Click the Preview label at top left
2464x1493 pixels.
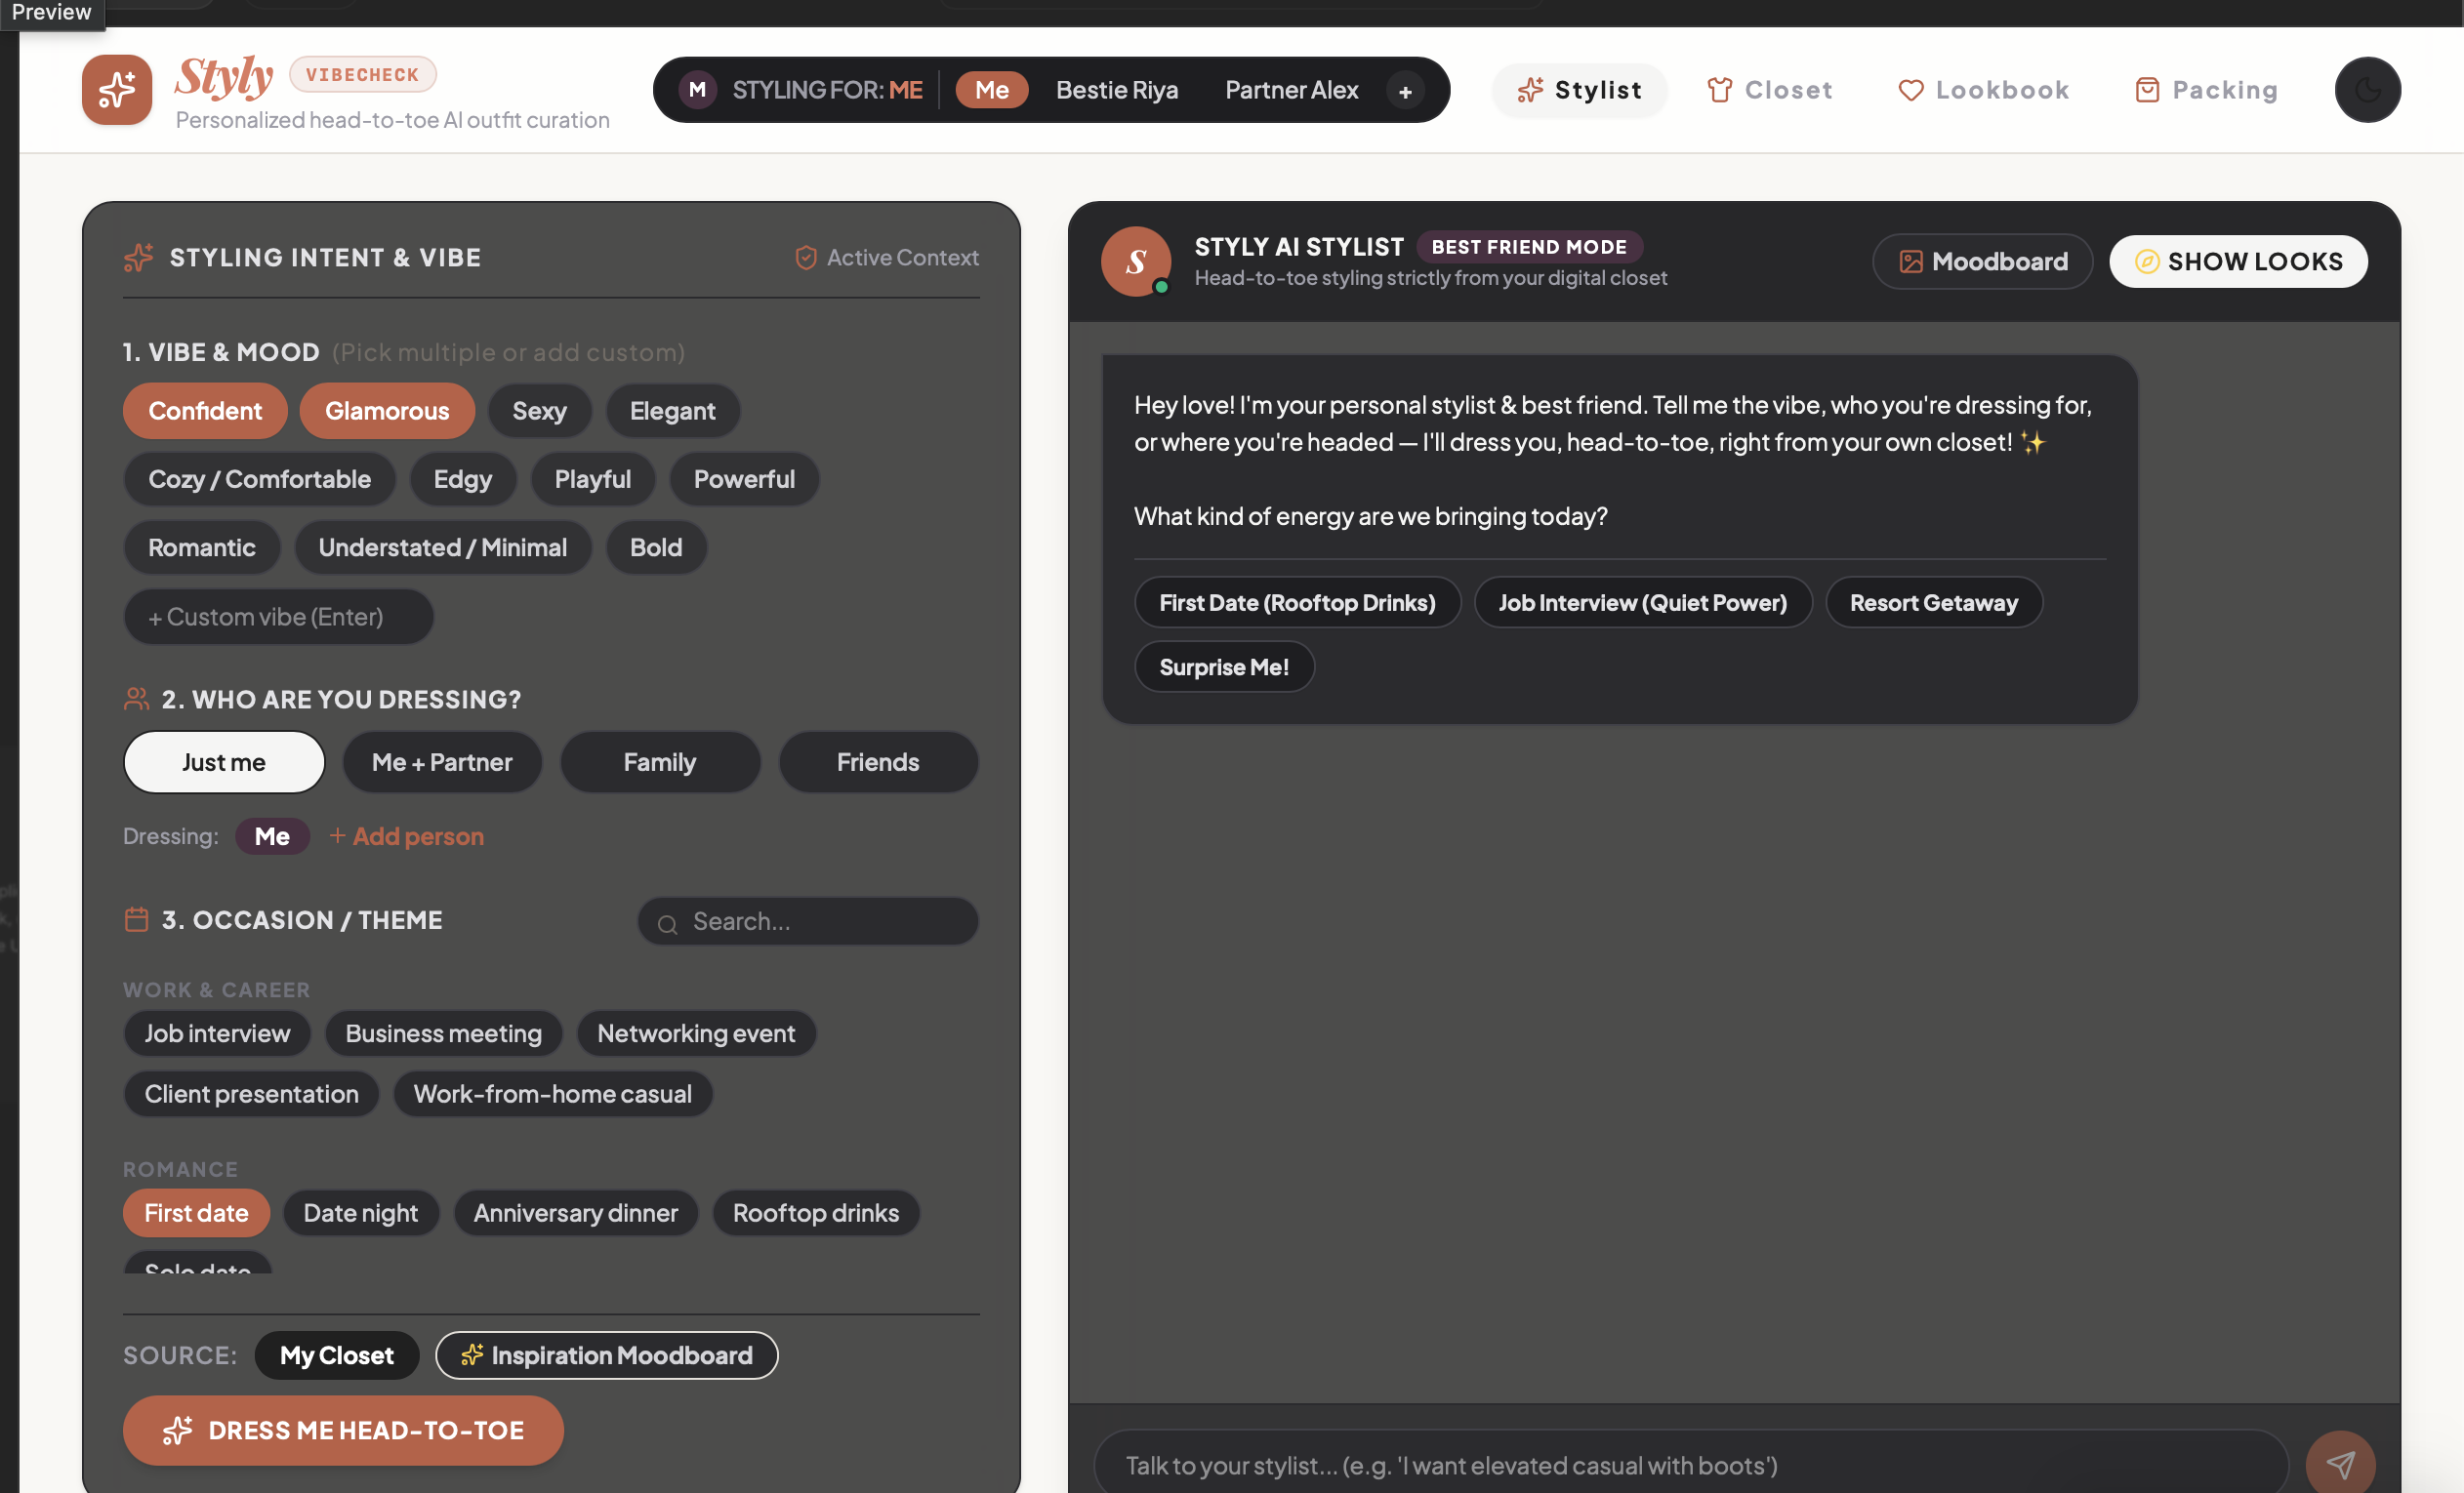coord(52,13)
